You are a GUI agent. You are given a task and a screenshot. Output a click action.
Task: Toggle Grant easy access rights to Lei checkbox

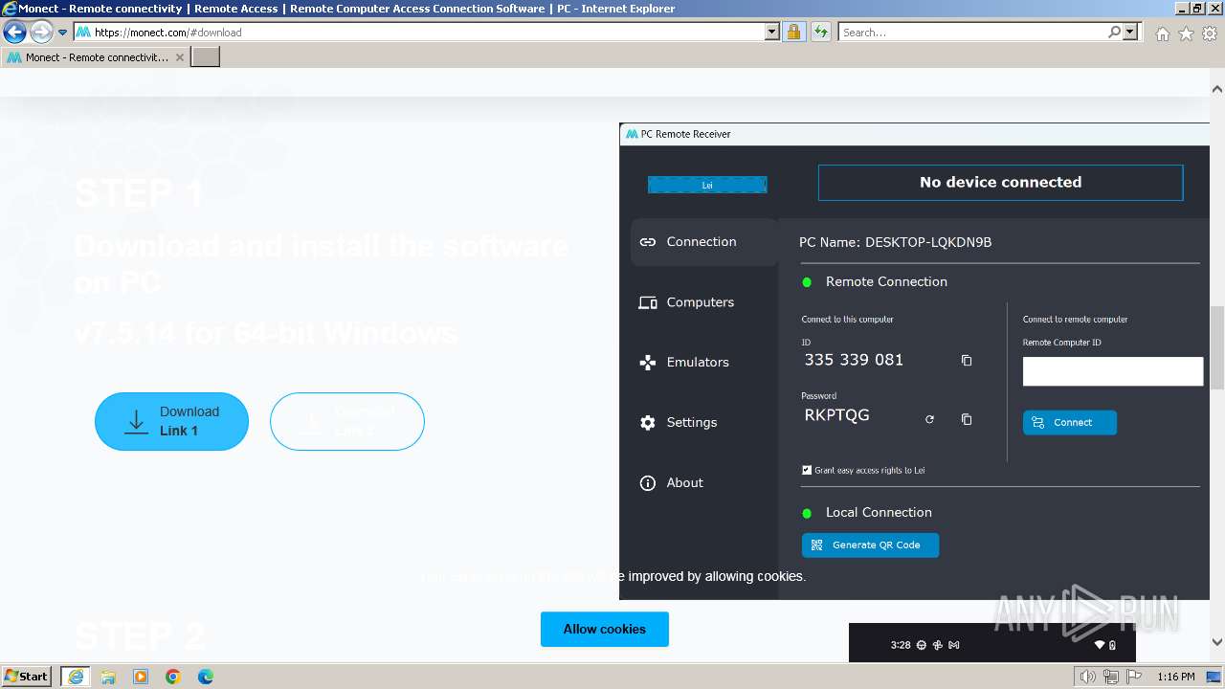(x=807, y=470)
